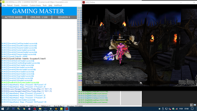Viewport: 197px width, 111px height.
Task: Switch to the green app taskbar icon
Action: [x=62, y=109]
